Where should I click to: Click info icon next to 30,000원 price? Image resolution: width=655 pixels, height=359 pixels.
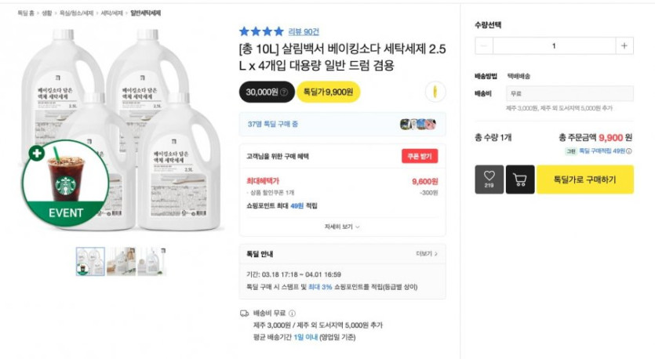(x=283, y=92)
